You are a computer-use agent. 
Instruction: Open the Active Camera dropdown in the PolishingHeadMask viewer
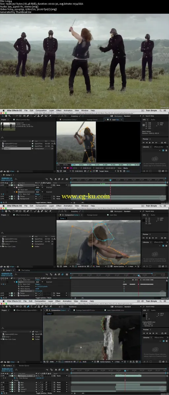120,266
